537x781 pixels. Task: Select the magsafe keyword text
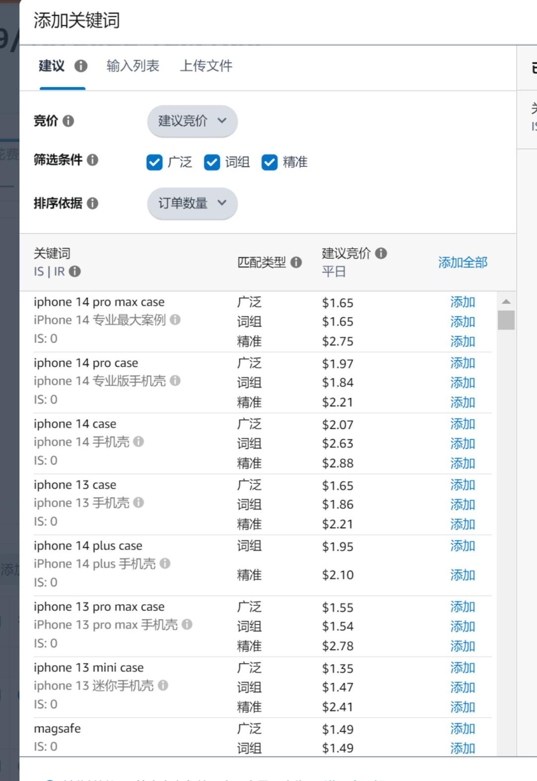click(x=57, y=729)
